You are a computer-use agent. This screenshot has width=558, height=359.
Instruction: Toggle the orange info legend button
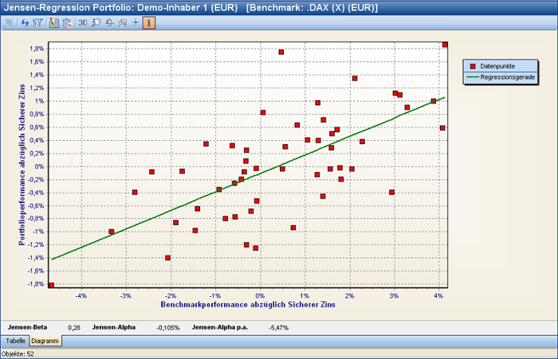[x=150, y=22]
